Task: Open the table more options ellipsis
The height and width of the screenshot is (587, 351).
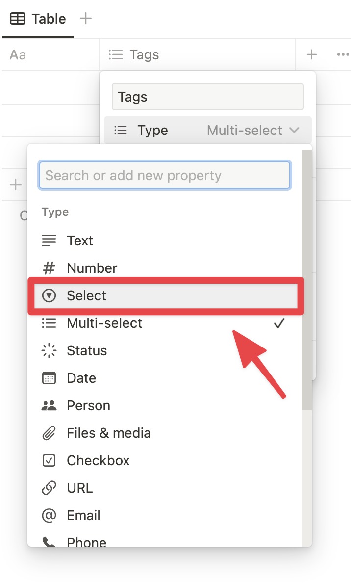Action: [342, 54]
